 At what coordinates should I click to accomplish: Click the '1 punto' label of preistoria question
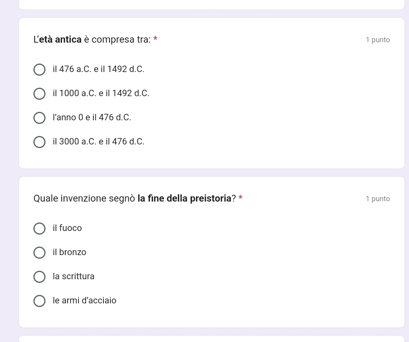pos(378,199)
